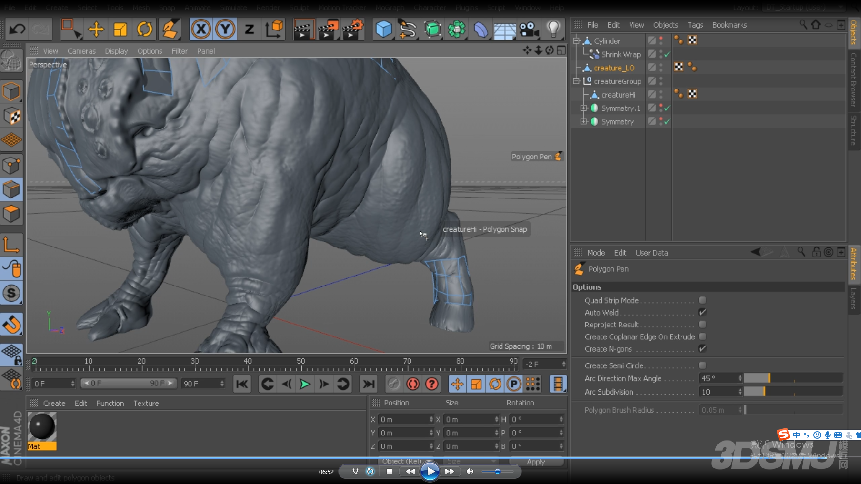
Task: Disable Auto Weld checkbox
Action: click(x=702, y=312)
